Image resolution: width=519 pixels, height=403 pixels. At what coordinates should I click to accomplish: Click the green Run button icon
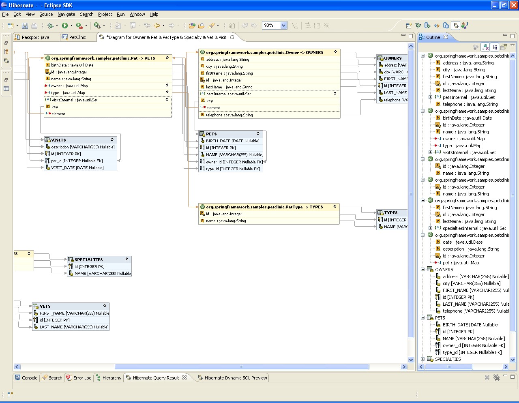(65, 26)
